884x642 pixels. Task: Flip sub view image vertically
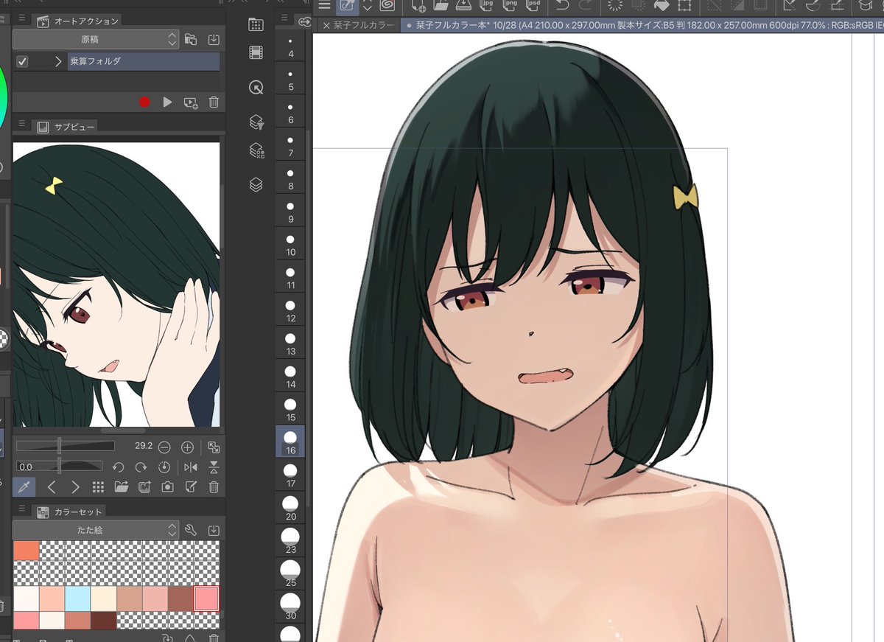pos(214,467)
